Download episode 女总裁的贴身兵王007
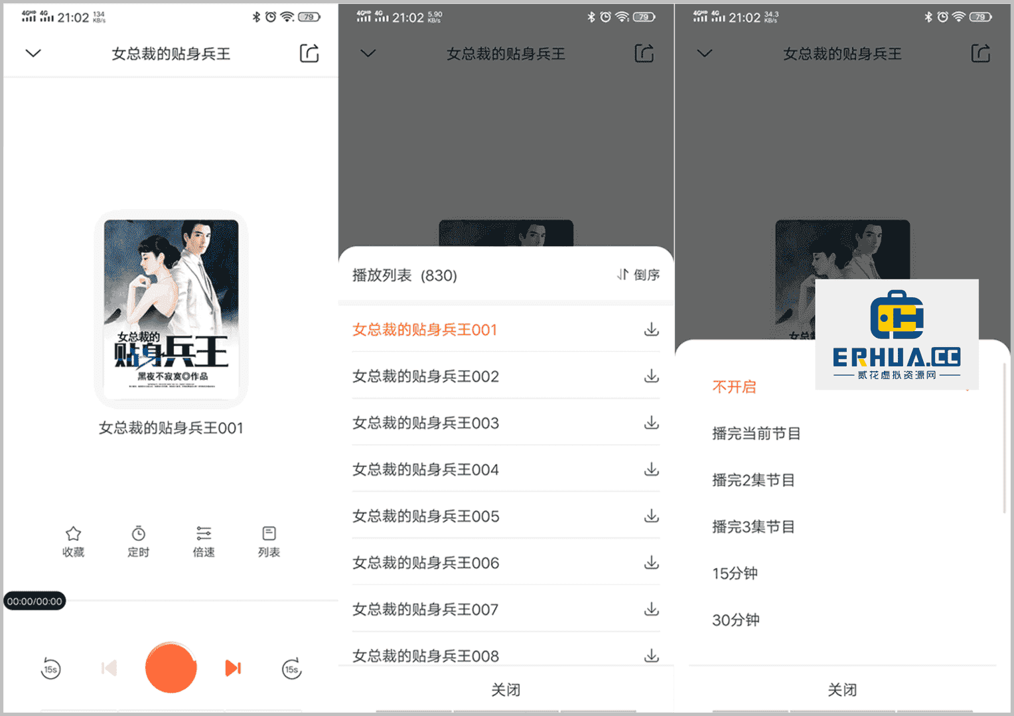 coord(652,609)
